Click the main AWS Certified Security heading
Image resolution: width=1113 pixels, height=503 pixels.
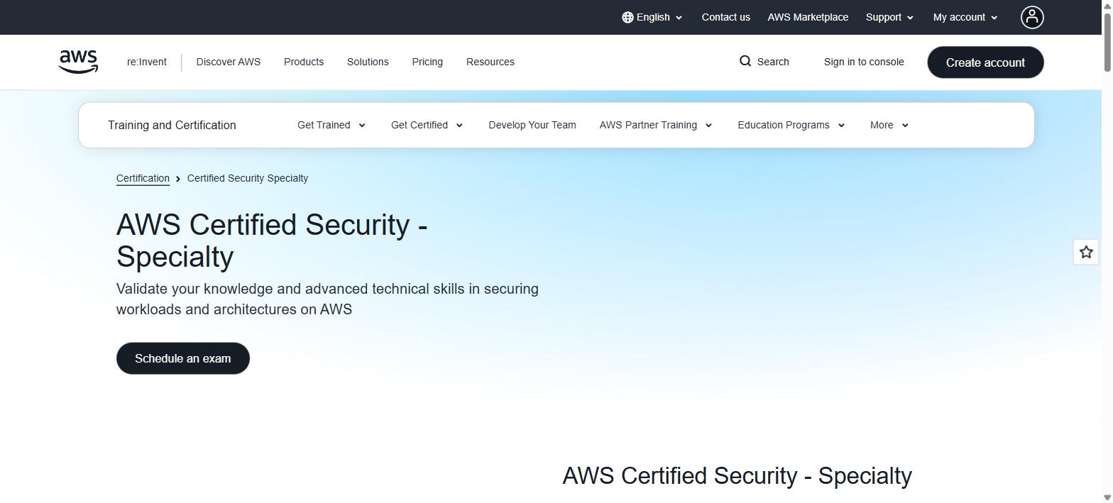pyautogui.click(x=272, y=241)
